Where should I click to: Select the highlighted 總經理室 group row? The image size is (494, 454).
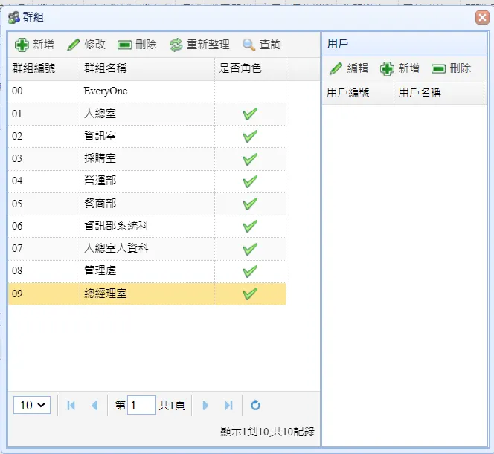point(147,294)
